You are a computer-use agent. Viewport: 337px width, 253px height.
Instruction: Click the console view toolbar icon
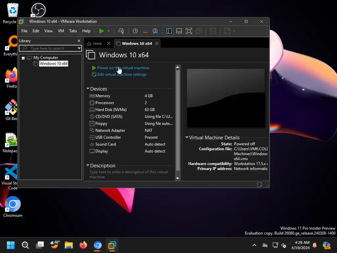(213, 31)
